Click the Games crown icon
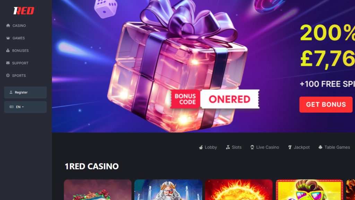Screen dimensions: 355x200 8,38
